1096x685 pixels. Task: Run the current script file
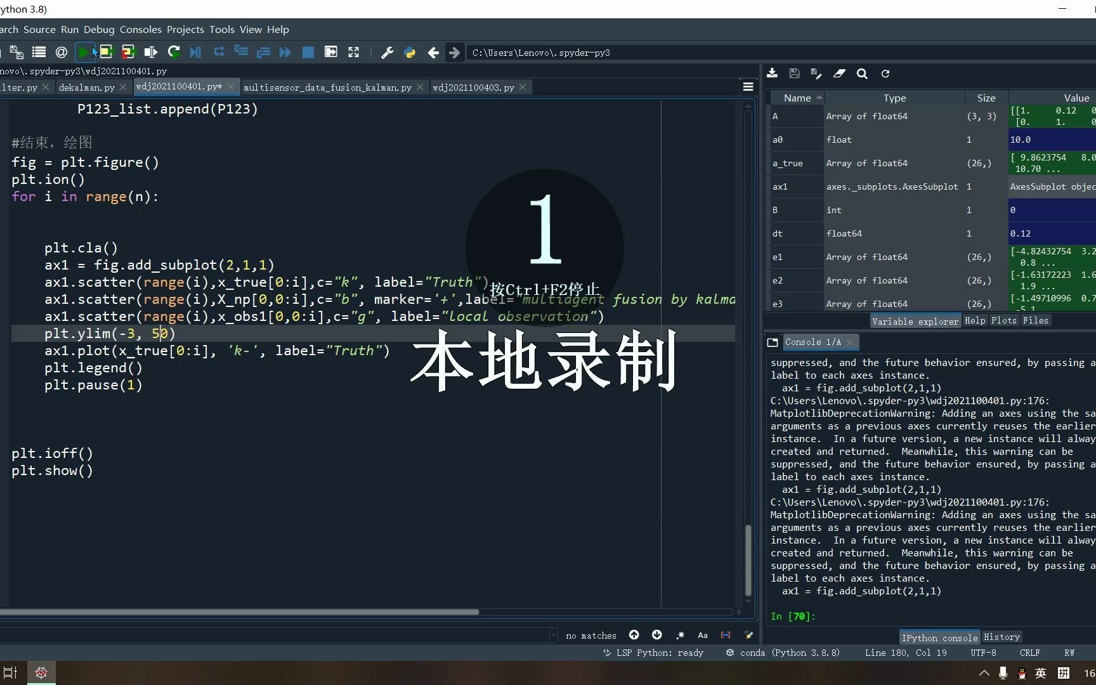tap(85, 52)
